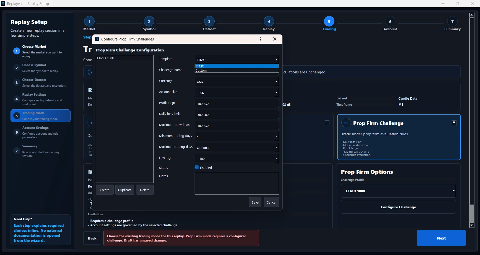Click the PF badge on Prop Firm Challenge card
This screenshot has height=255, width=480.
click(346, 123)
